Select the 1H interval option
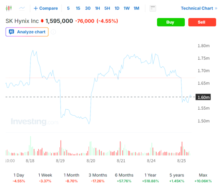The height and width of the screenshot is (188, 222). (97, 8)
